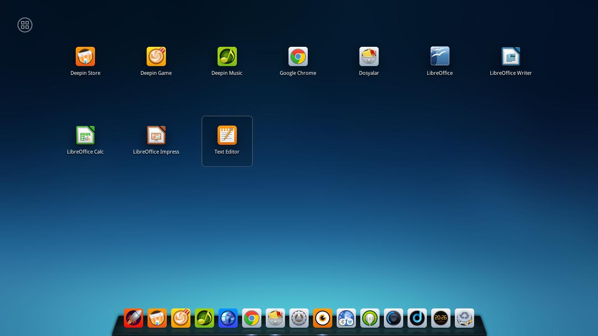Open LibreOffice Impress
The width and height of the screenshot is (598, 336).
point(156,135)
